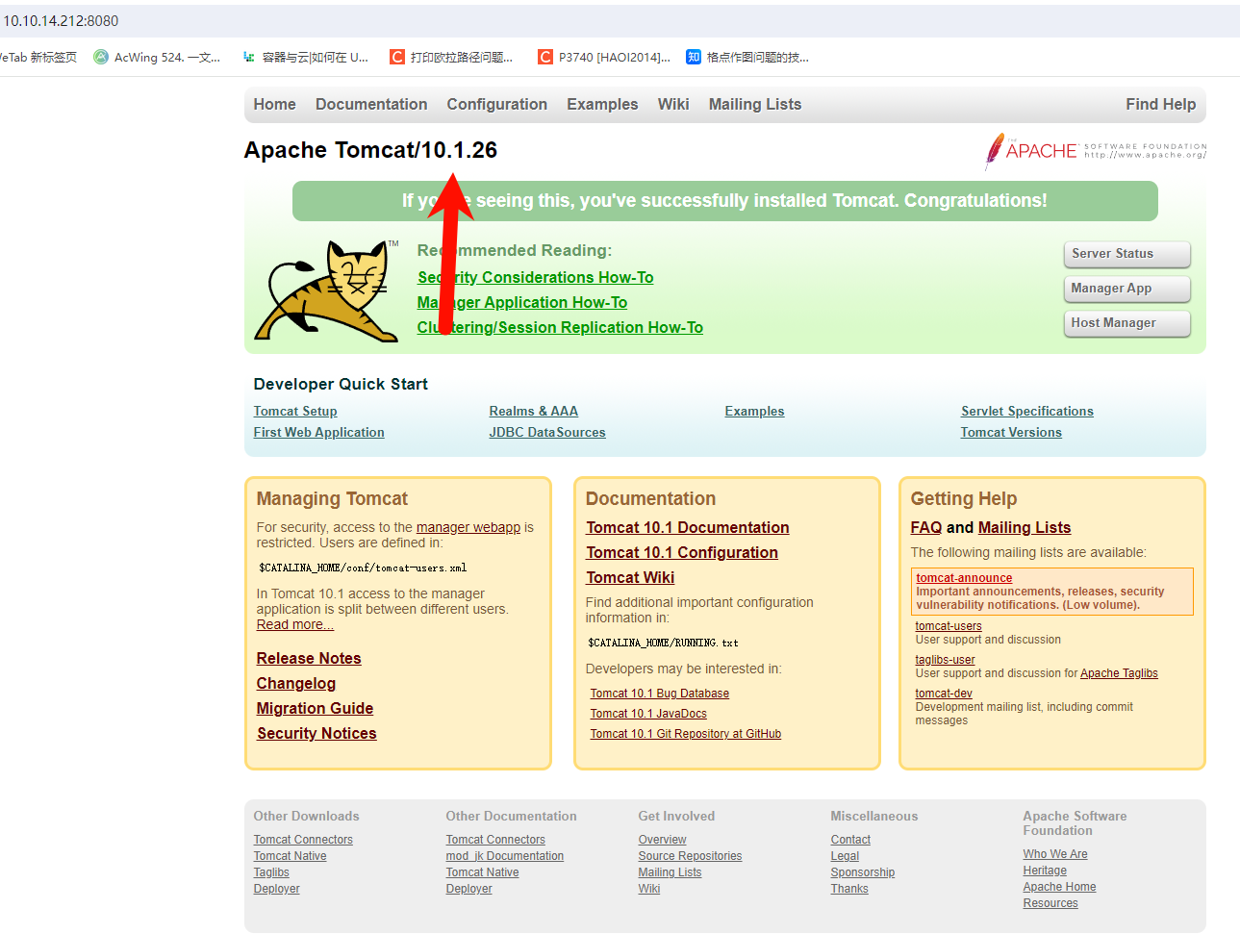1240x934 pixels.
Task: Open Contact link under Miscellaneous
Action: pos(850,840)
